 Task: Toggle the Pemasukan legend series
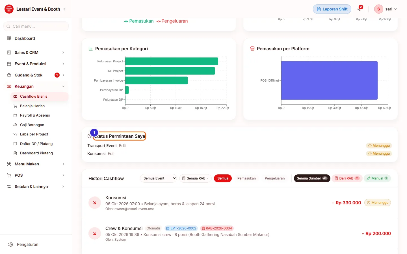(x=139, y=21)
